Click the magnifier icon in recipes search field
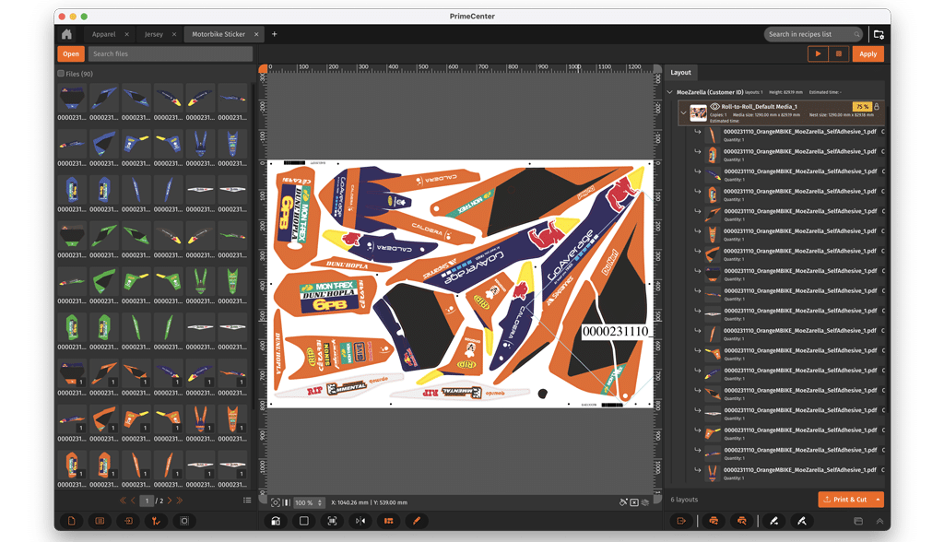 point(856,34)
